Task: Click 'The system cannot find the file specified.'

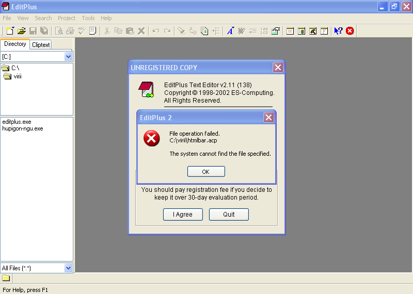Action: [x=220, y=154]
